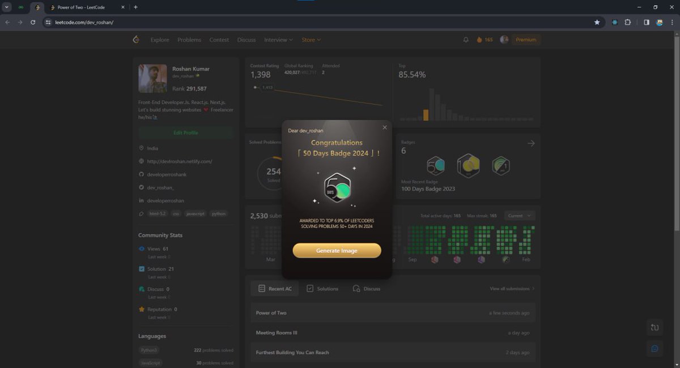Open the browser extensions puzzle icon
Viewport: 680px width, 368px height.
(628, 22)
